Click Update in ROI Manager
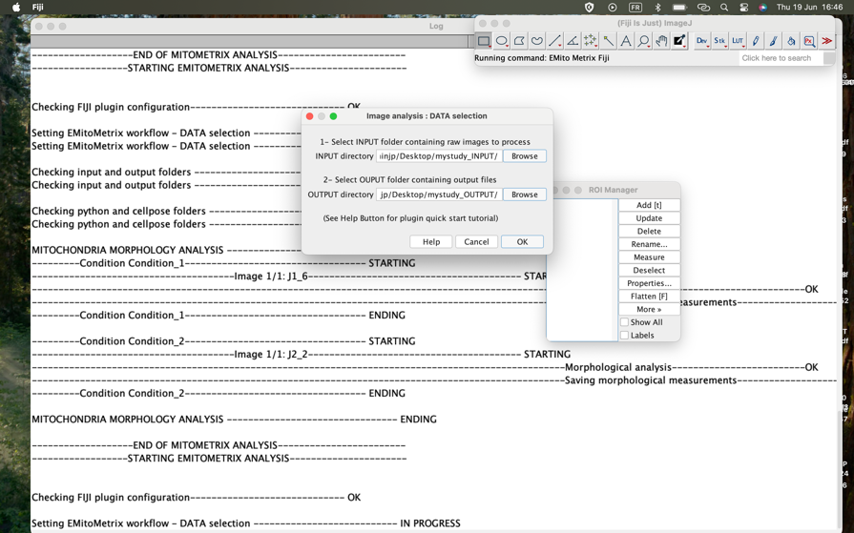 point(649,218)
